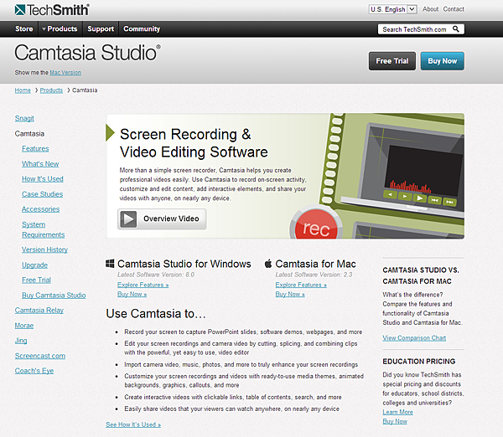Open Snagit in the sidebar

click(24, 118)
